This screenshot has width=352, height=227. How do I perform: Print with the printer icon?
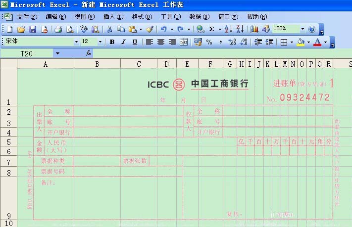click(58, 29)
